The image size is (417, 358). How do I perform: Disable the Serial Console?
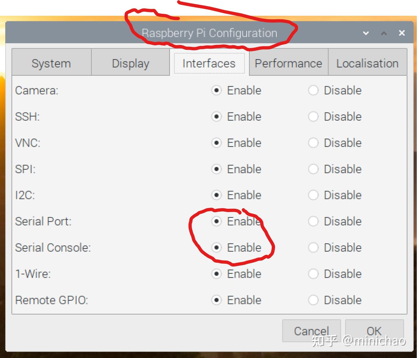click(x=313, y=248)
